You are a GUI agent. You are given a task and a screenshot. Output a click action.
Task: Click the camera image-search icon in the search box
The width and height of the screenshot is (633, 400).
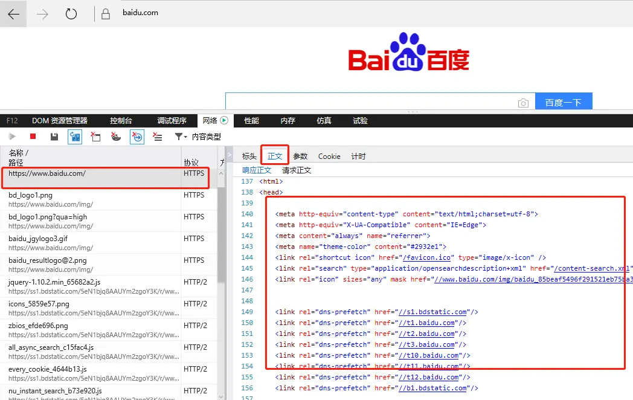click(x=523, y=103)
